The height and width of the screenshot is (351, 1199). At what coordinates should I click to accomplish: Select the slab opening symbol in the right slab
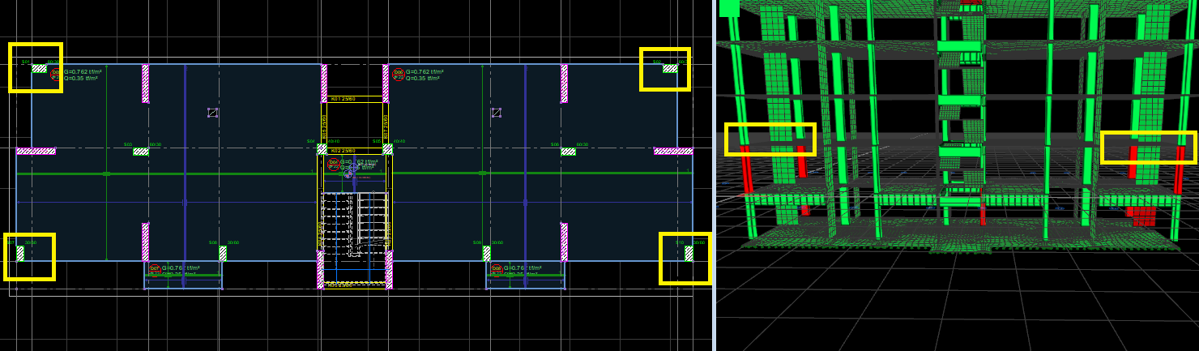[x=496, y=113]
